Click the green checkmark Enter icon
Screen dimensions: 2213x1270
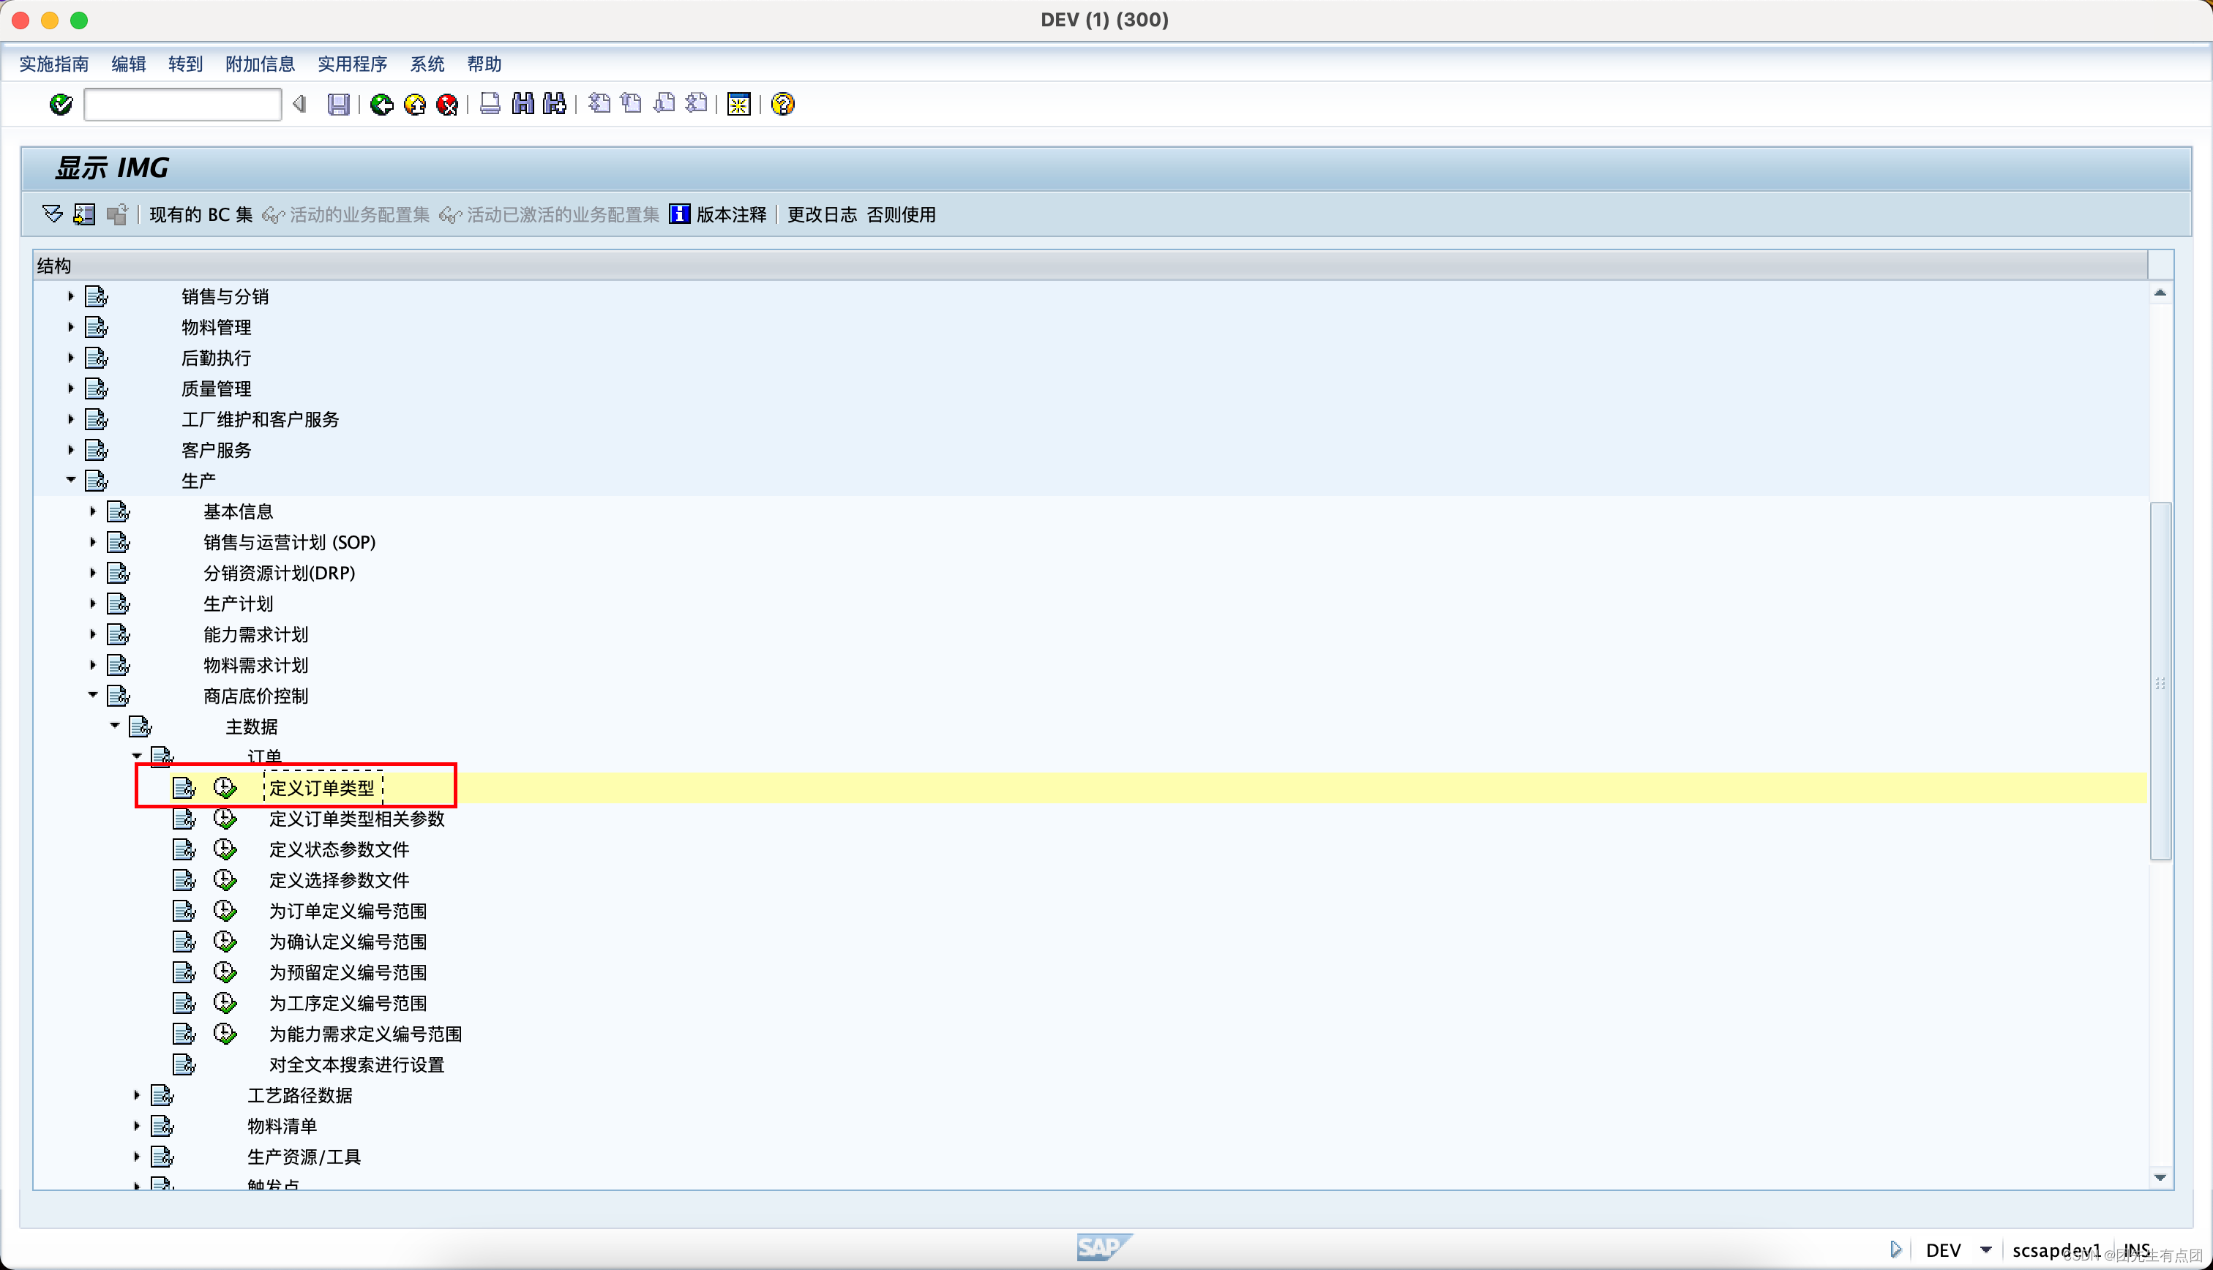[60, 105]
